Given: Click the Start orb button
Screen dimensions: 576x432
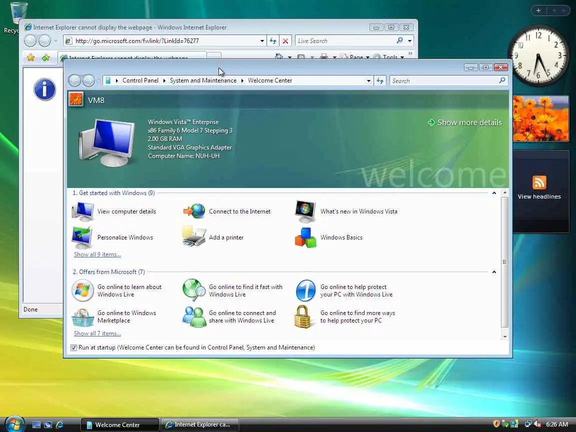Looking at the screenshot, I should point(14,423).
